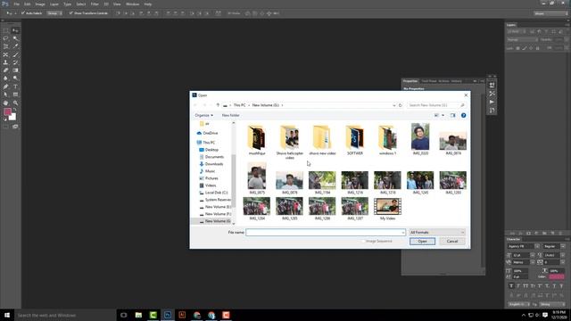This screenshot has height=321, width=571.
Task: Toggle the Auto-Select checkbox
Action: (22, 13)
